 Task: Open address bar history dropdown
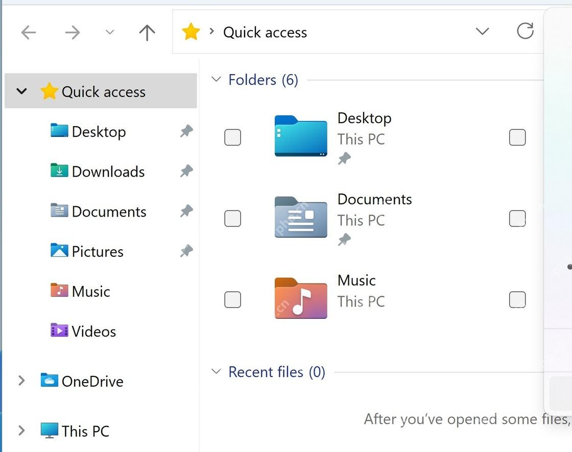tap(482, 31)
